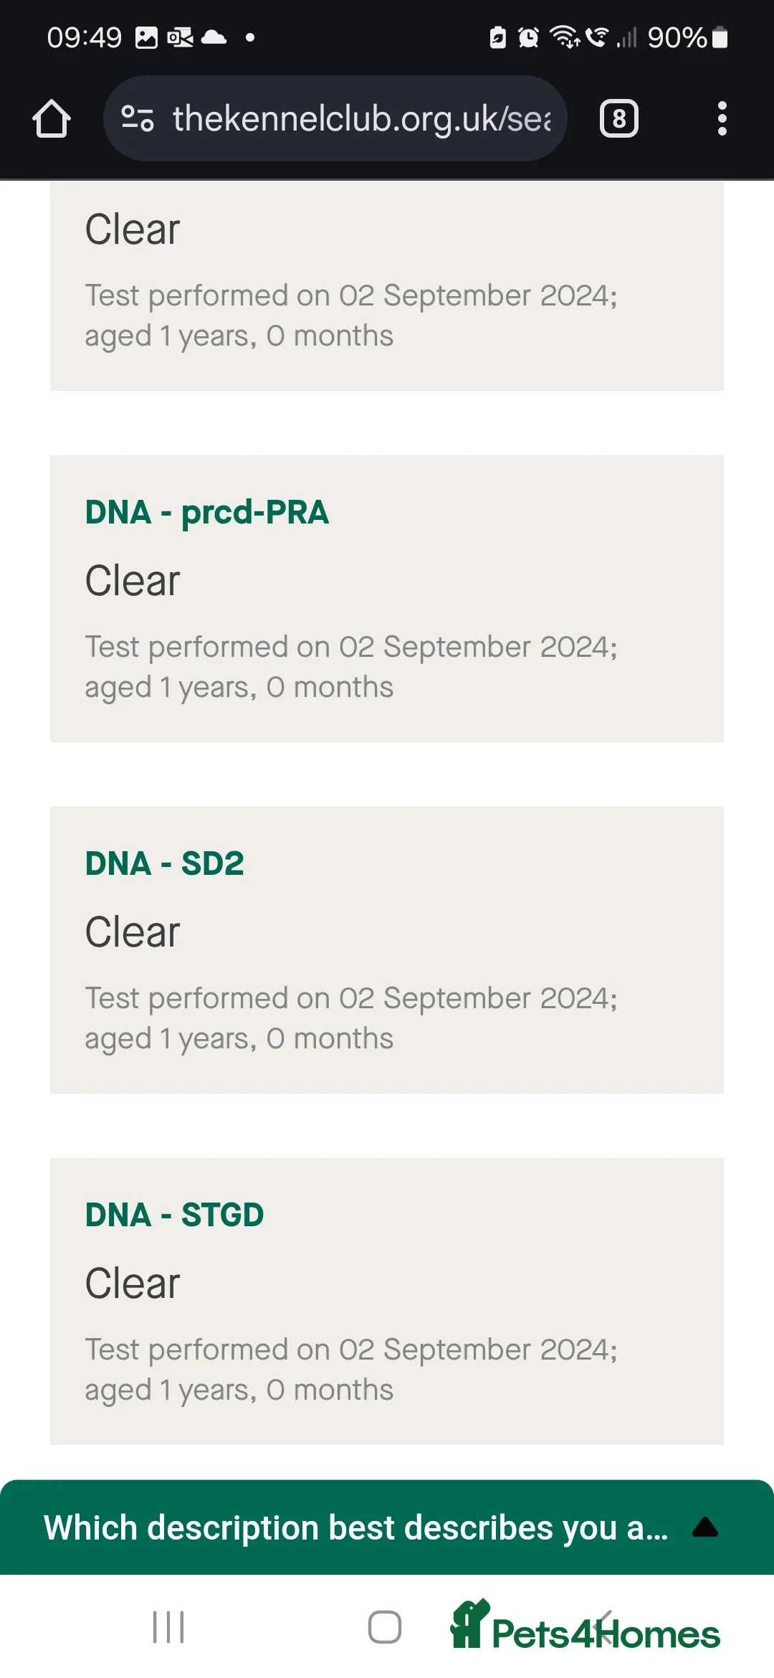This screenshot has height=1678, width=774.
Task: Tap the image notification icon in the status bar
Action: 146,37
